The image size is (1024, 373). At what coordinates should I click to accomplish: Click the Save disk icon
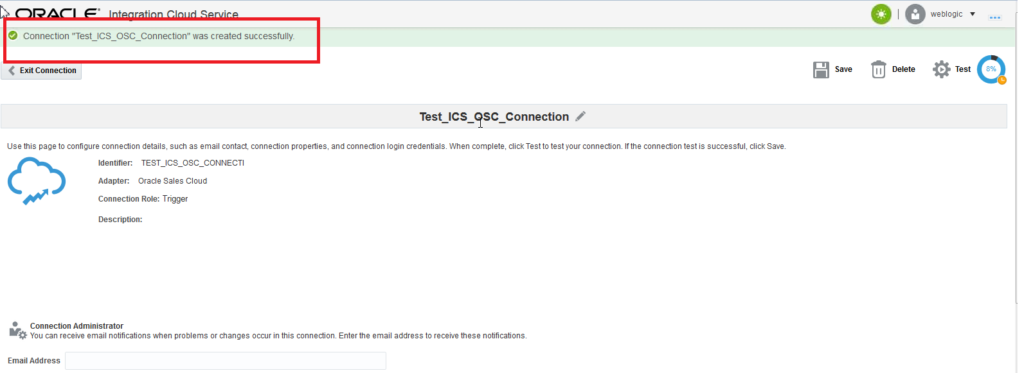click(821, 69)
